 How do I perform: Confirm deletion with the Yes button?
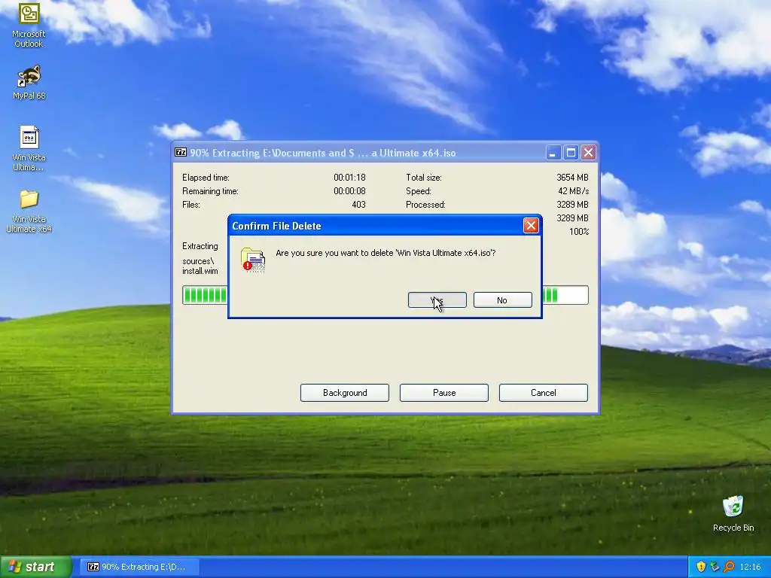coord(437,300)
